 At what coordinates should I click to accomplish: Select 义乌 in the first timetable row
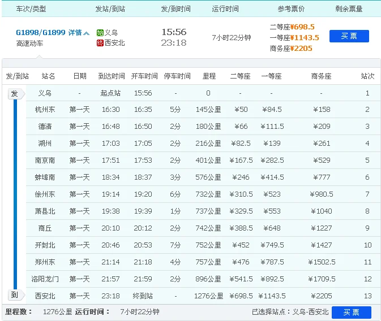(x=45, y=93)
